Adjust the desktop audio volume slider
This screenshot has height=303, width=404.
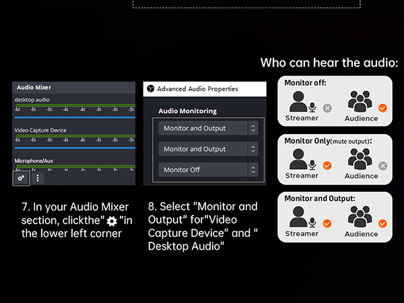click(75, 117)
